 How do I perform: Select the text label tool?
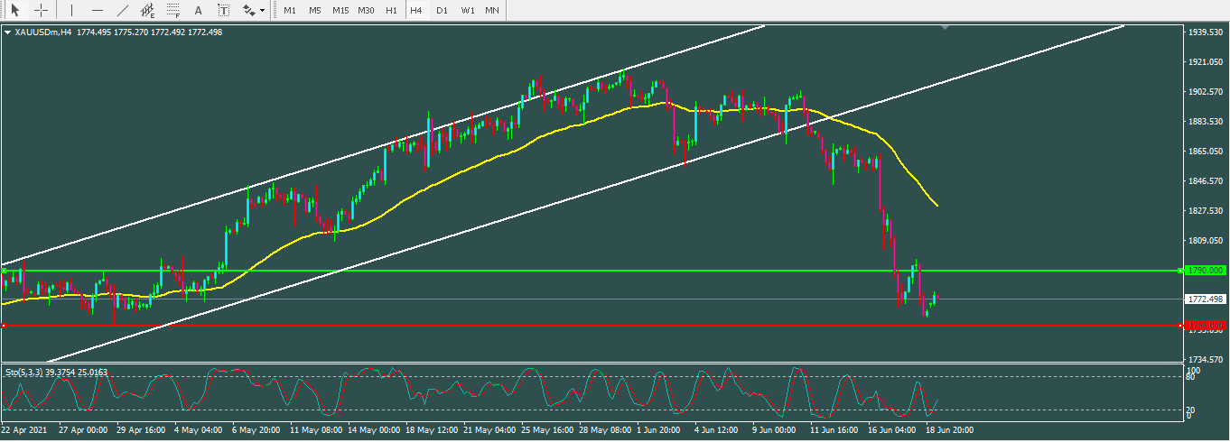(x=223, y=10)
